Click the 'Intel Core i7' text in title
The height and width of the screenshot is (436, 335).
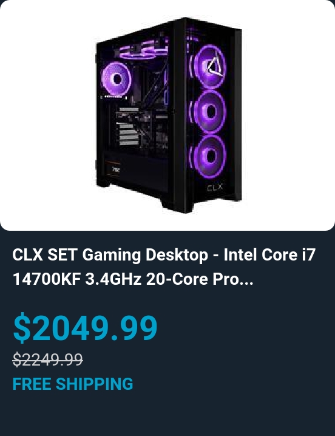pos(269,254)
